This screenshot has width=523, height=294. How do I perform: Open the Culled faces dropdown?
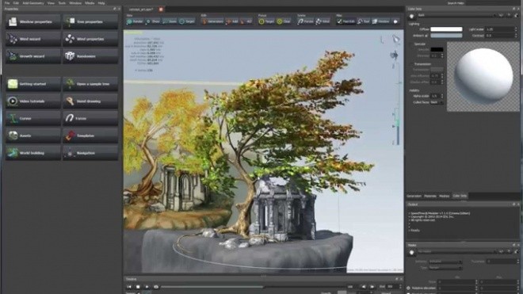point(437,102)
